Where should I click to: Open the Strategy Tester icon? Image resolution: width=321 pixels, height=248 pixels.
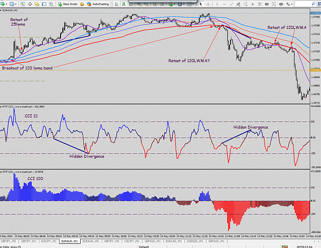[x=51, y=4]
